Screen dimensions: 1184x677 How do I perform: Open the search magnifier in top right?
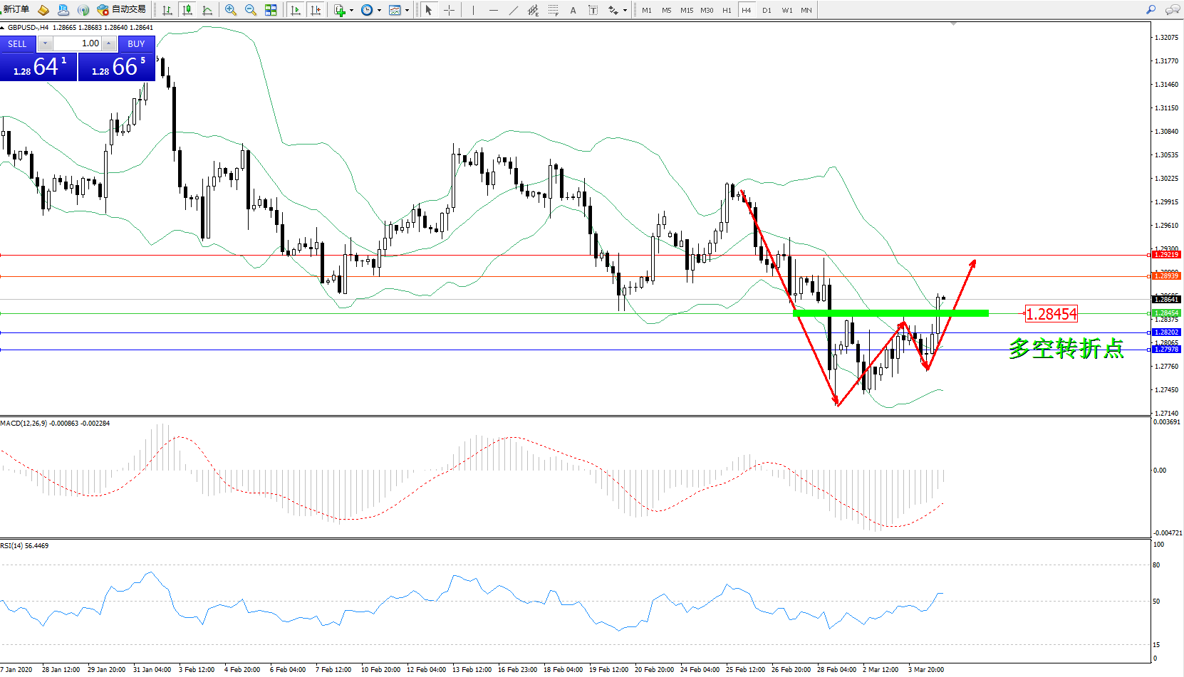[x=1151, y=10]
